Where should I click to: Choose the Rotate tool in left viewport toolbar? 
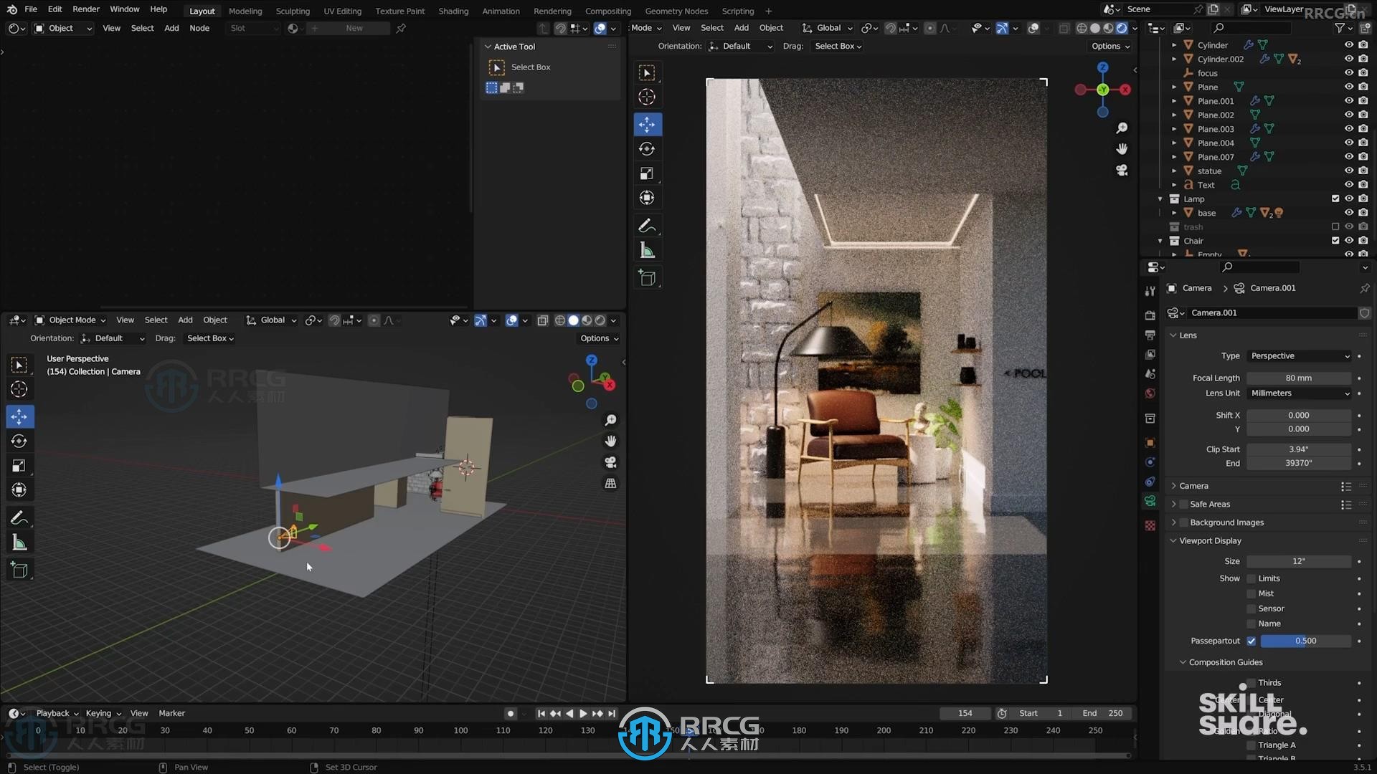click(x=19, y=441)
